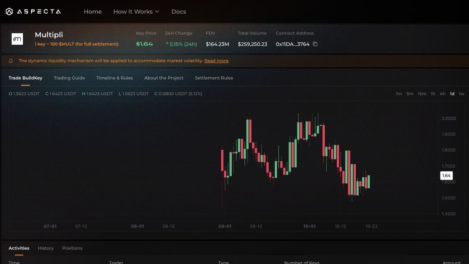This screenshot has width=469, height=264.
Task: Open the Multipli project logo
Action: click(17, 39)
